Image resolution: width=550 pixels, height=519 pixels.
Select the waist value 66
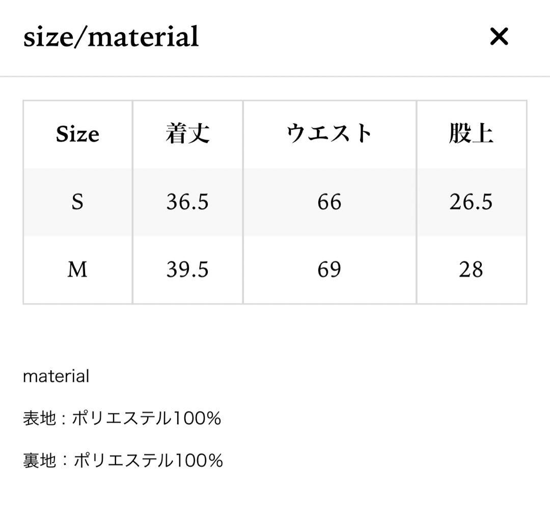point(329,202)
